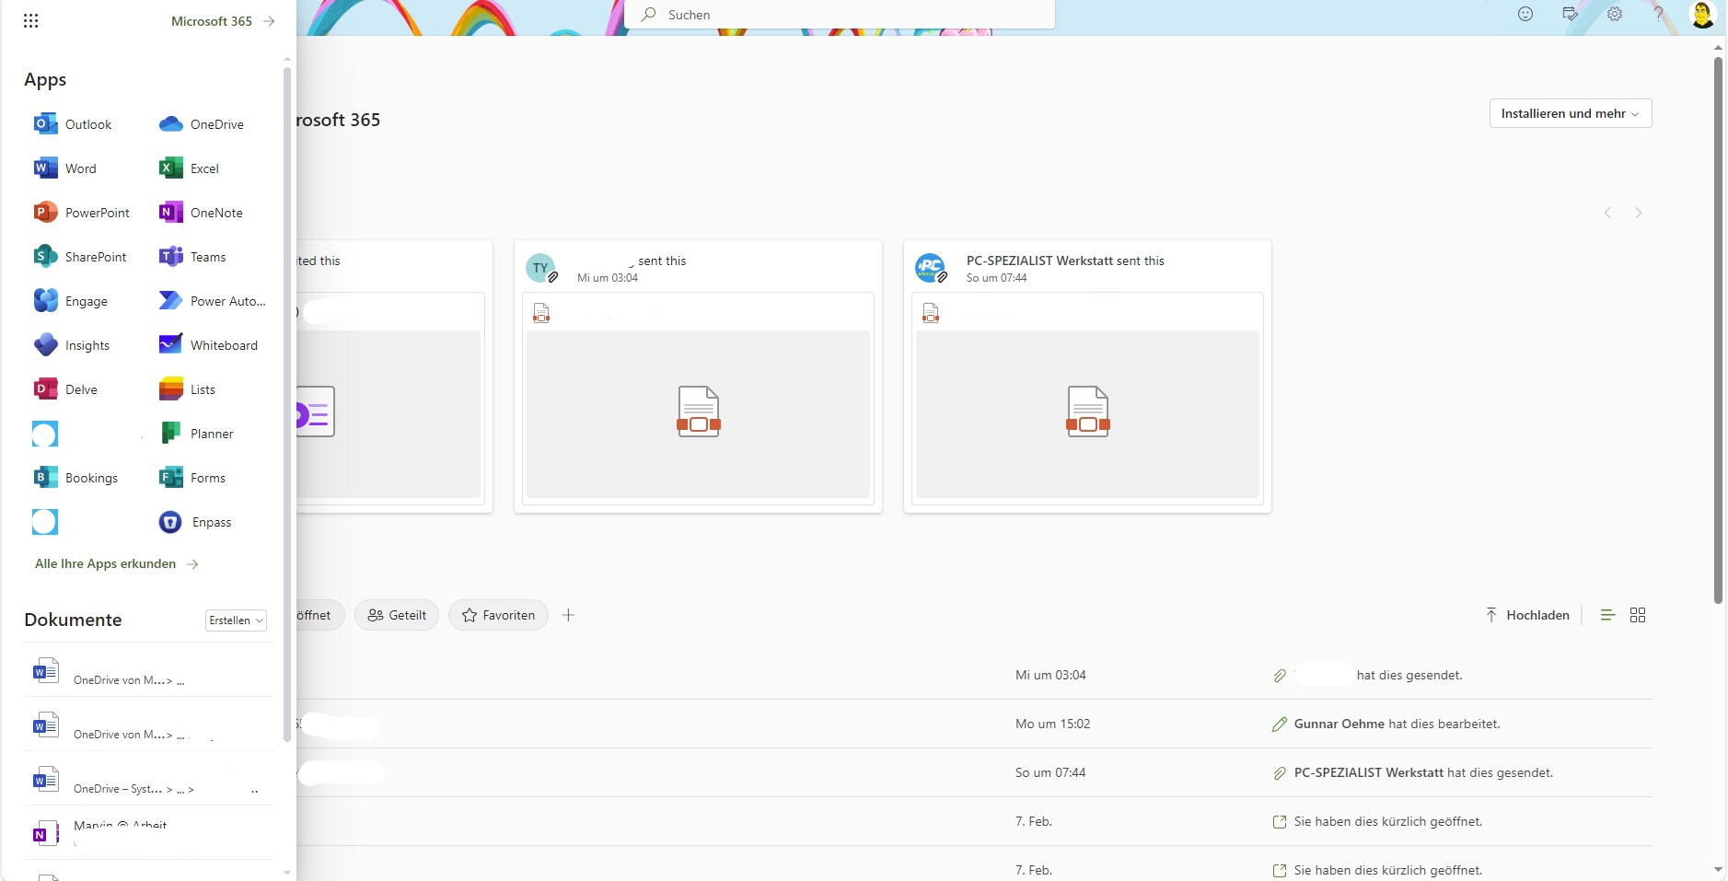Screen dimensions: 1728x881
Task: Click the app launcher waffle icon
Action: tap(30, 21)
